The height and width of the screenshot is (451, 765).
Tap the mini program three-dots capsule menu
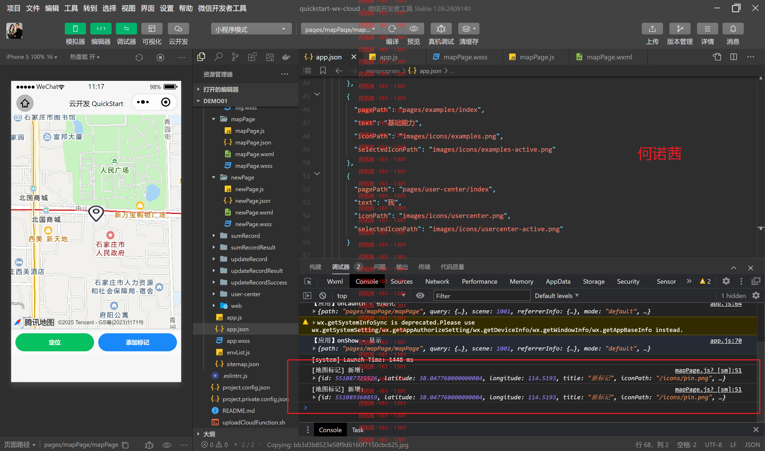click(x=143, y=102)
